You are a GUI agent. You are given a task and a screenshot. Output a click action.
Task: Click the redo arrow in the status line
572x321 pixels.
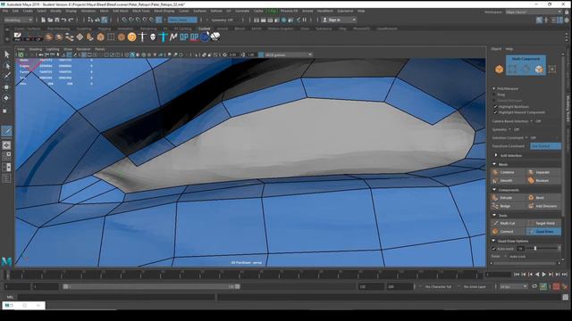71,20
